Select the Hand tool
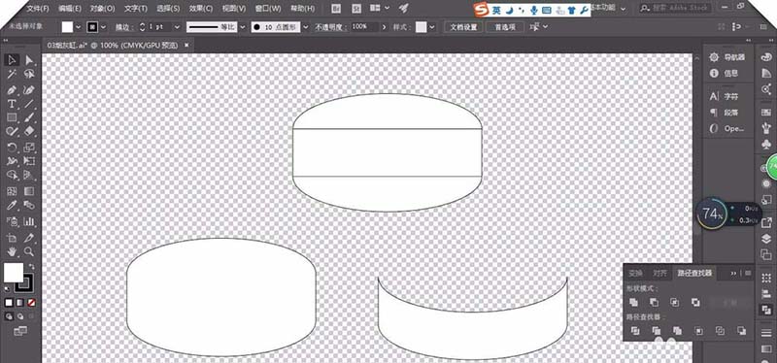The image size is (777, 363). 12,251
